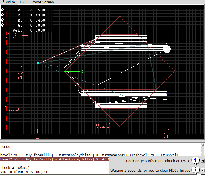Image resolution: width=205 pixels, height=175 pixels.
Task: Close the Waiting 3 seconds M107 notification
Action: tap(203, 170)
